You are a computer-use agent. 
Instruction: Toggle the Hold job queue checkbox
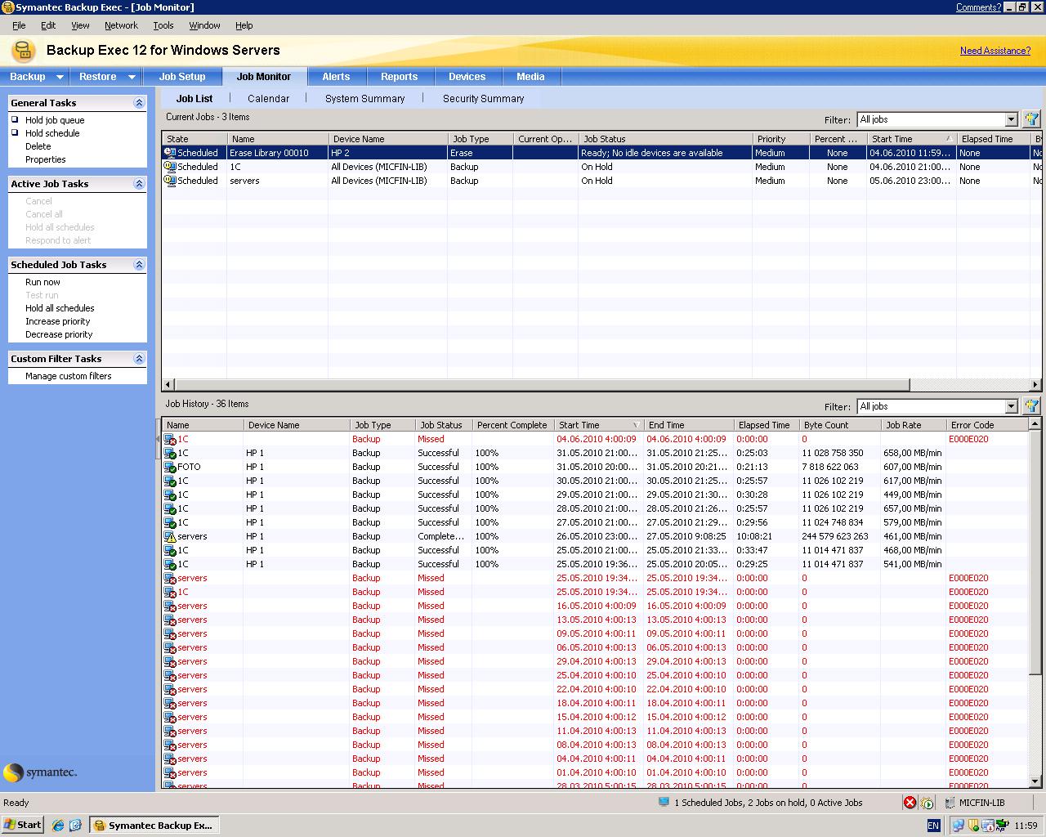[15, 120]
